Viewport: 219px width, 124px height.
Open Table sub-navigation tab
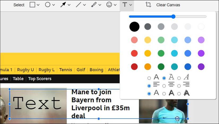point(18,79)
